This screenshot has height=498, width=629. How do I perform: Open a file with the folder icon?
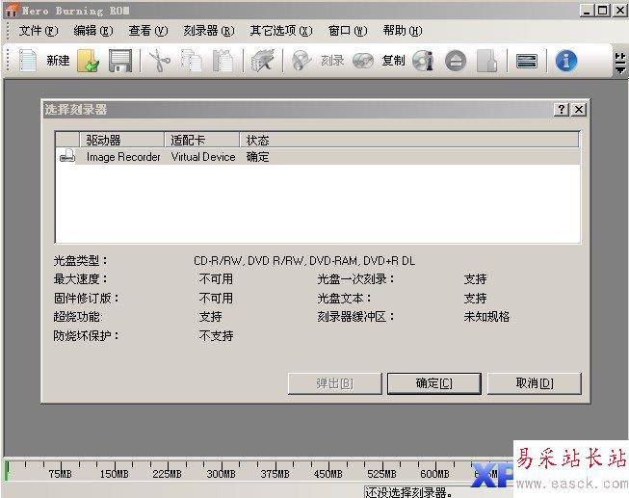point(88,61)
